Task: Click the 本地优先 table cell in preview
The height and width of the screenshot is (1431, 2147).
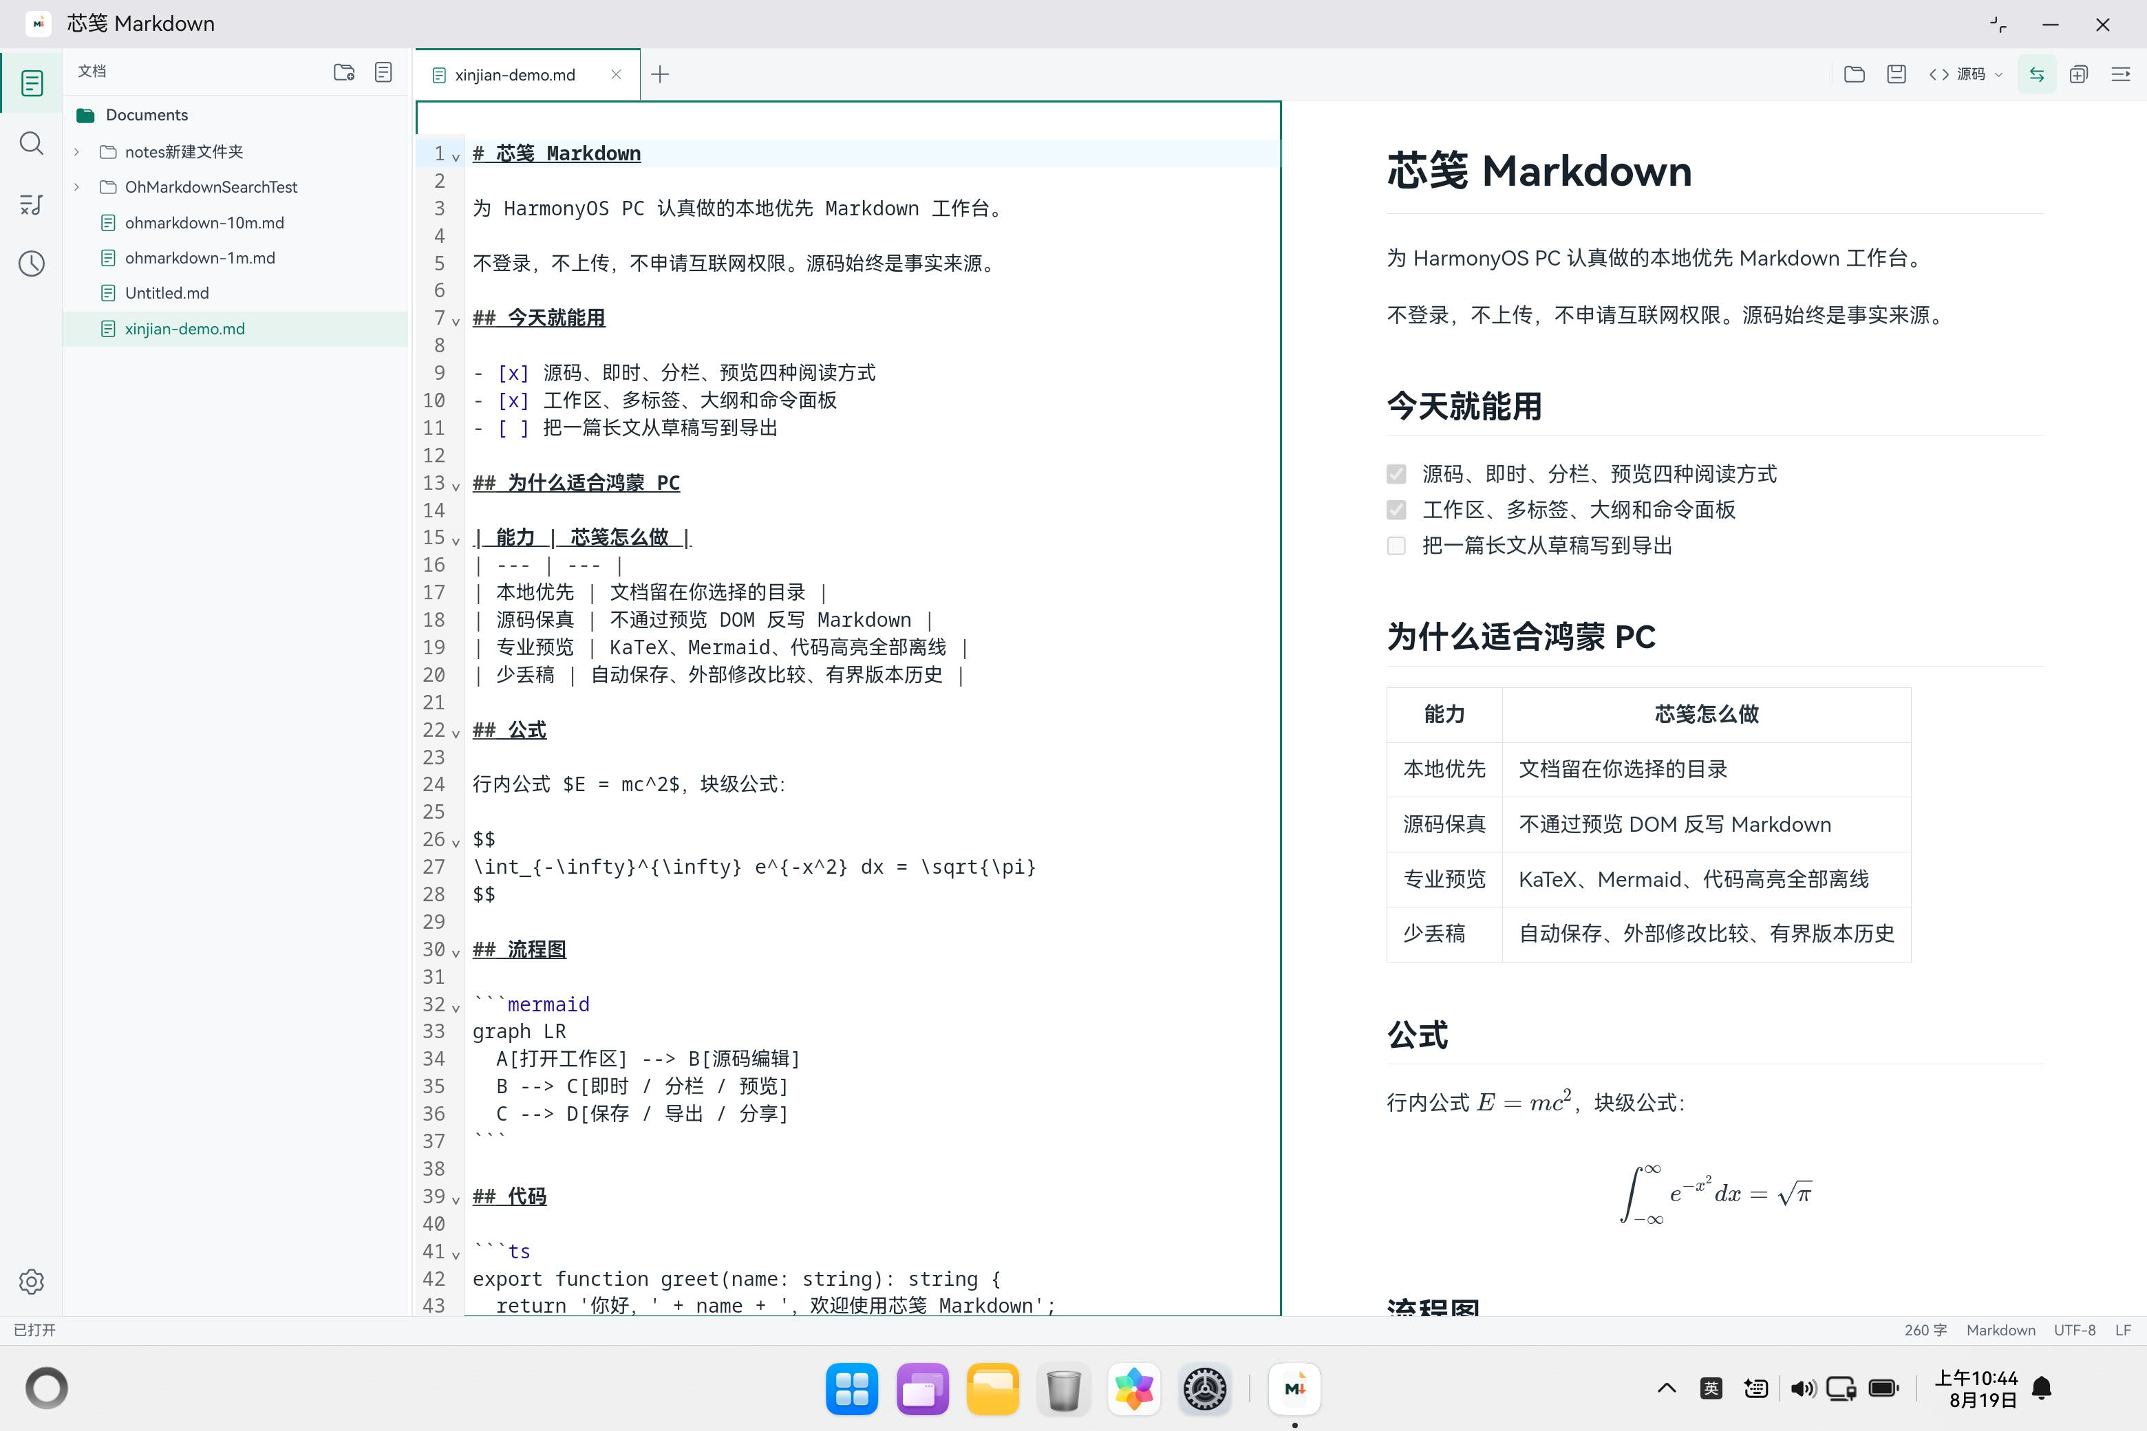Action: coord(1444,769)
